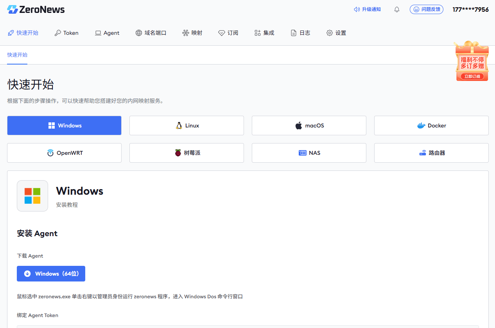Select the 树莓派 platform option

pyautogui.click(x=187, y=153)
